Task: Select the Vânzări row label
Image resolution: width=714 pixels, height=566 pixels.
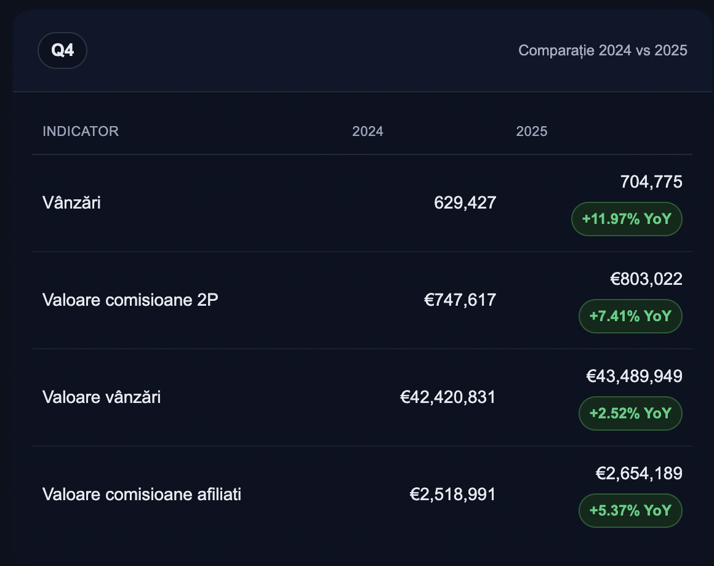Action: coord(71,202)
